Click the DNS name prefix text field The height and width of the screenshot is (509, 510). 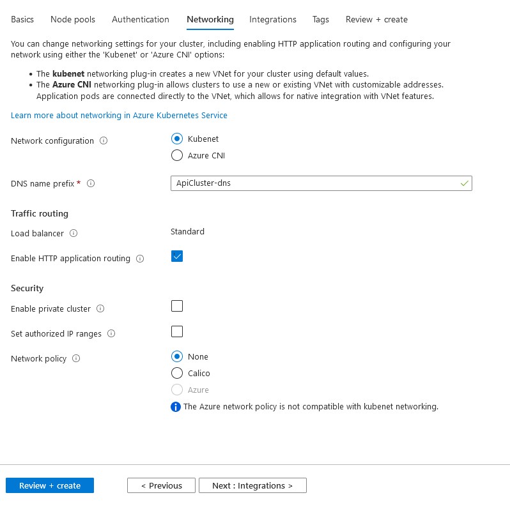tap(313, 183)
